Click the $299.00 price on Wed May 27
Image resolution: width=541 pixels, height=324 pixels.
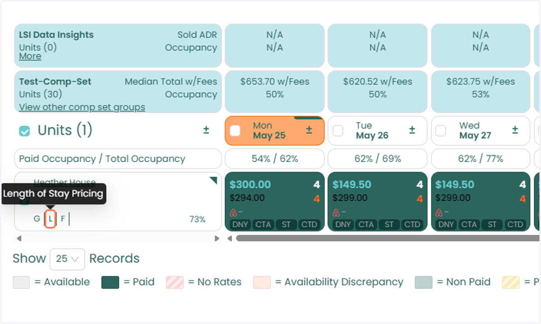tap(453, 198)
